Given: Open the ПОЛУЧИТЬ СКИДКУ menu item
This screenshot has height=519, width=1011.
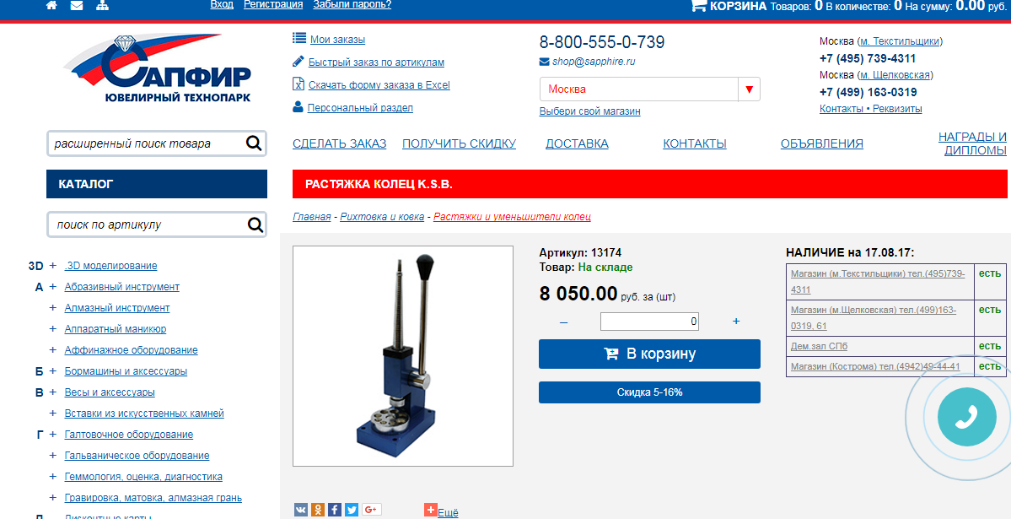Looking at the screenshot, I should (x=459, y=143).
